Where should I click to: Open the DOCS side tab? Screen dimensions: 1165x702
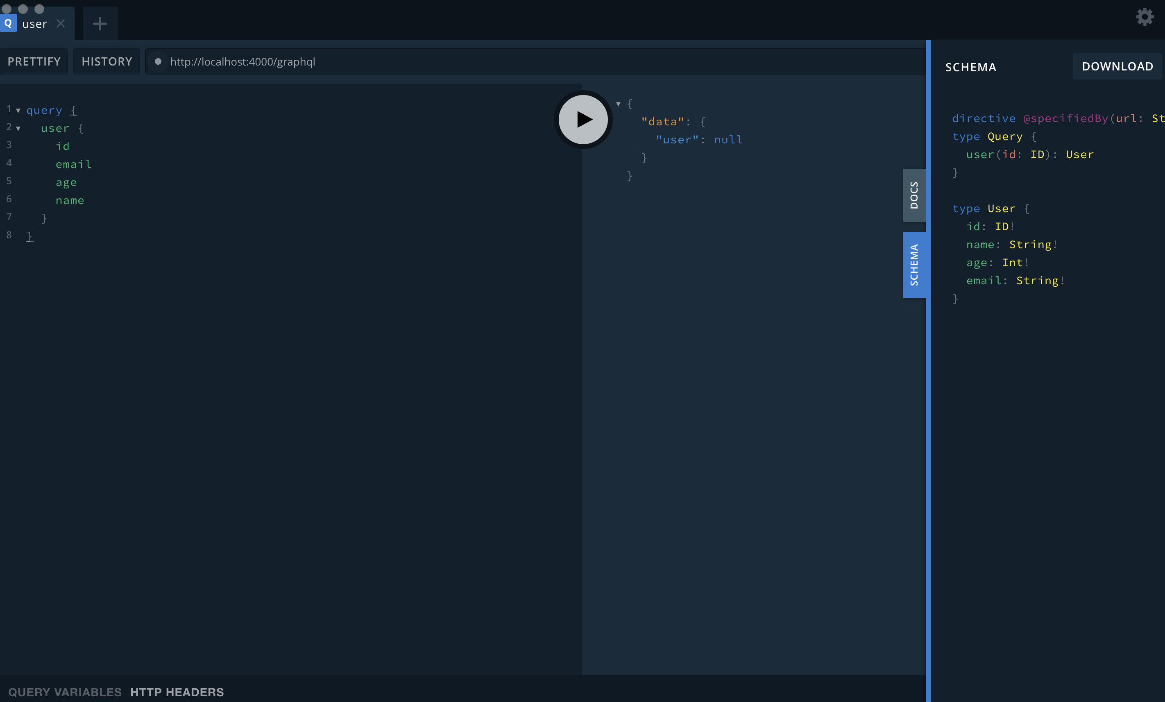click(914, 195)
